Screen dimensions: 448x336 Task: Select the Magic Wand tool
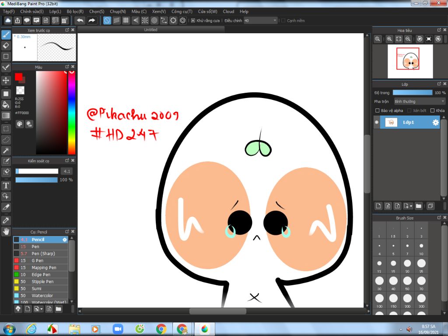(6, 150)
